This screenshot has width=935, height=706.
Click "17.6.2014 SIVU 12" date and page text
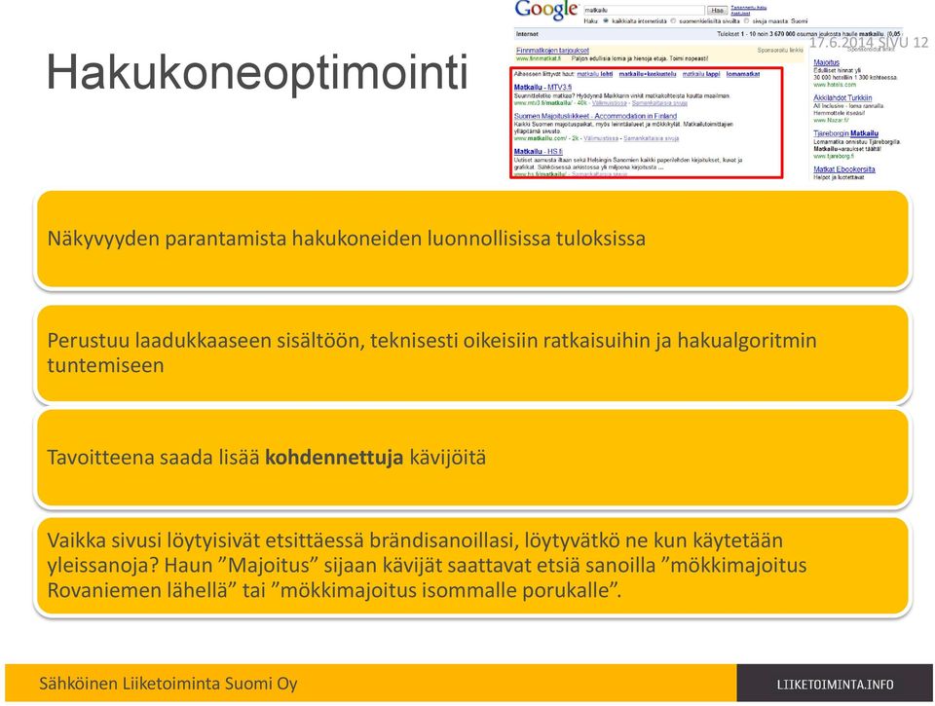(869, 42)
